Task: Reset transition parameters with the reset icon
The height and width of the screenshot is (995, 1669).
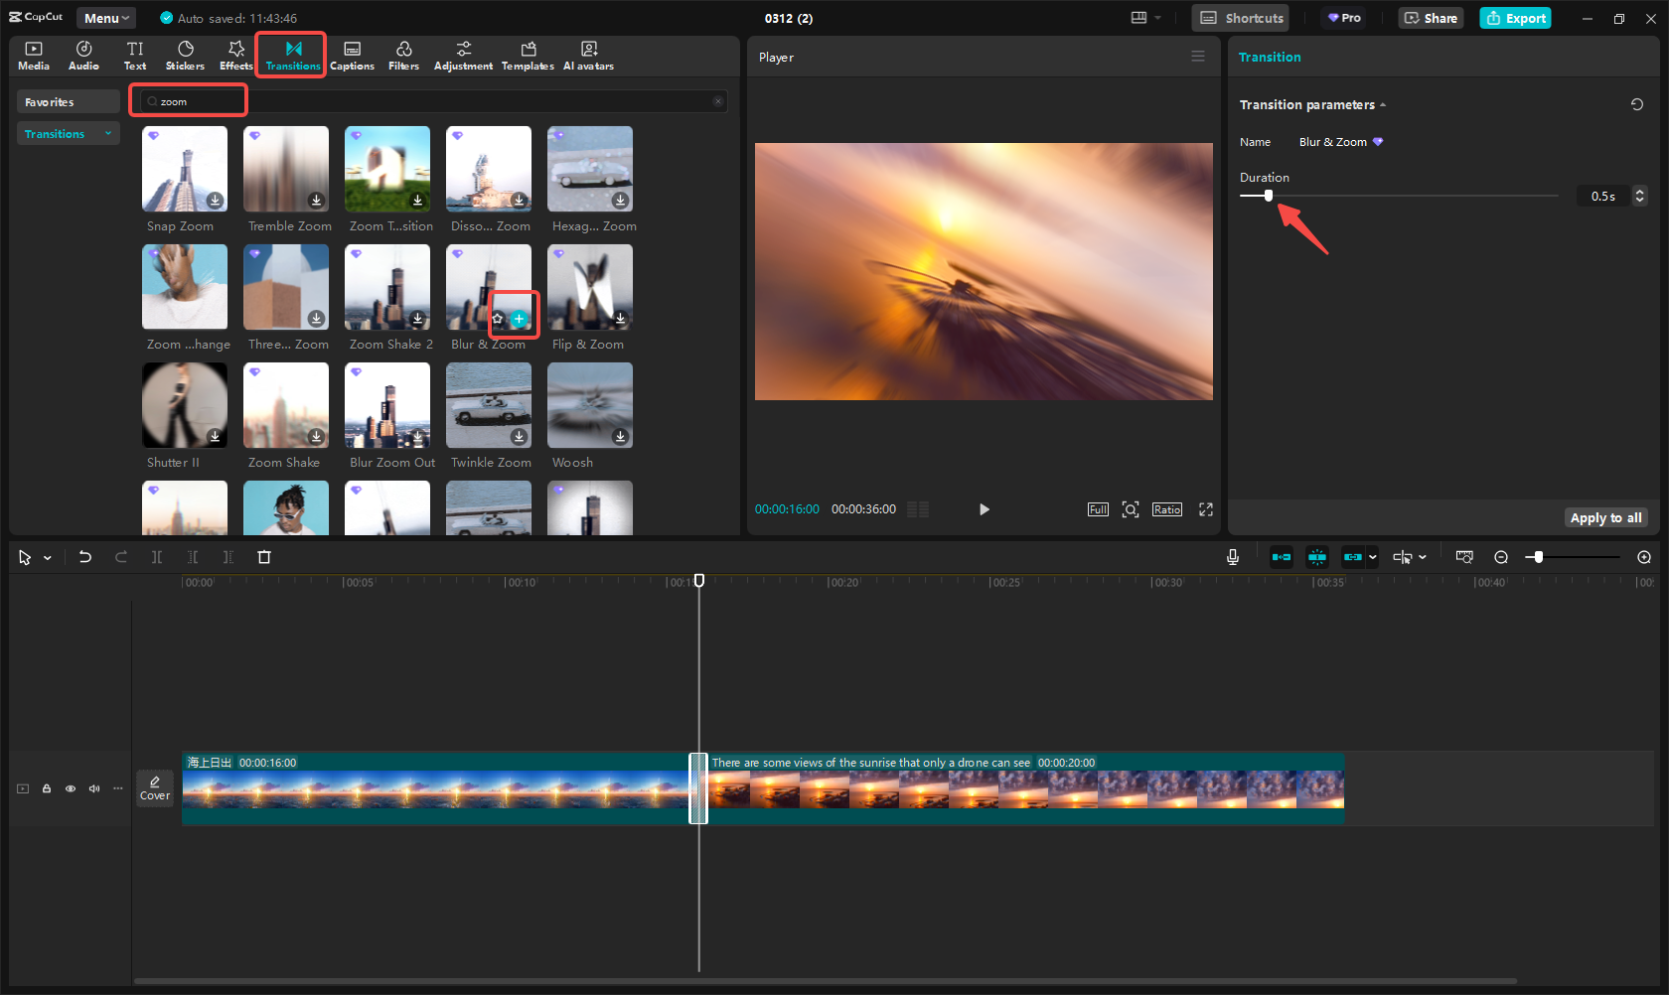Action: click(x=1636, y=104)
